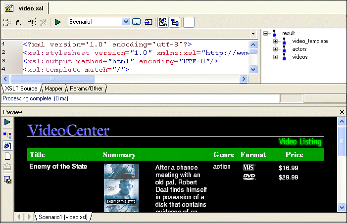Viewport: 347px width, 223px height.
Task: Click the save output icon in preview sidebar
Action: [7, 179]
